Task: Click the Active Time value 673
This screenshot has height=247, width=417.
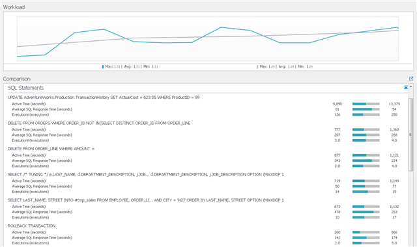Action: [x=338, y=207]
